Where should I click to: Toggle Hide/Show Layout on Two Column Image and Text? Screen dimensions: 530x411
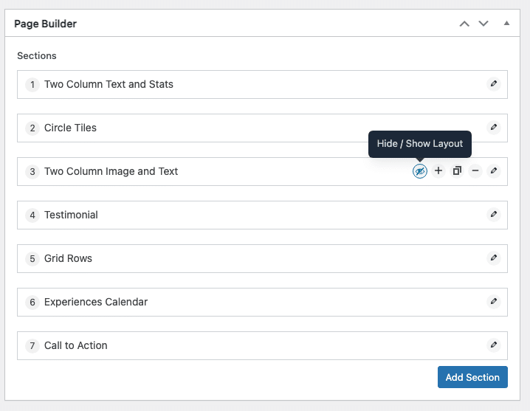(x=420, y=171)
